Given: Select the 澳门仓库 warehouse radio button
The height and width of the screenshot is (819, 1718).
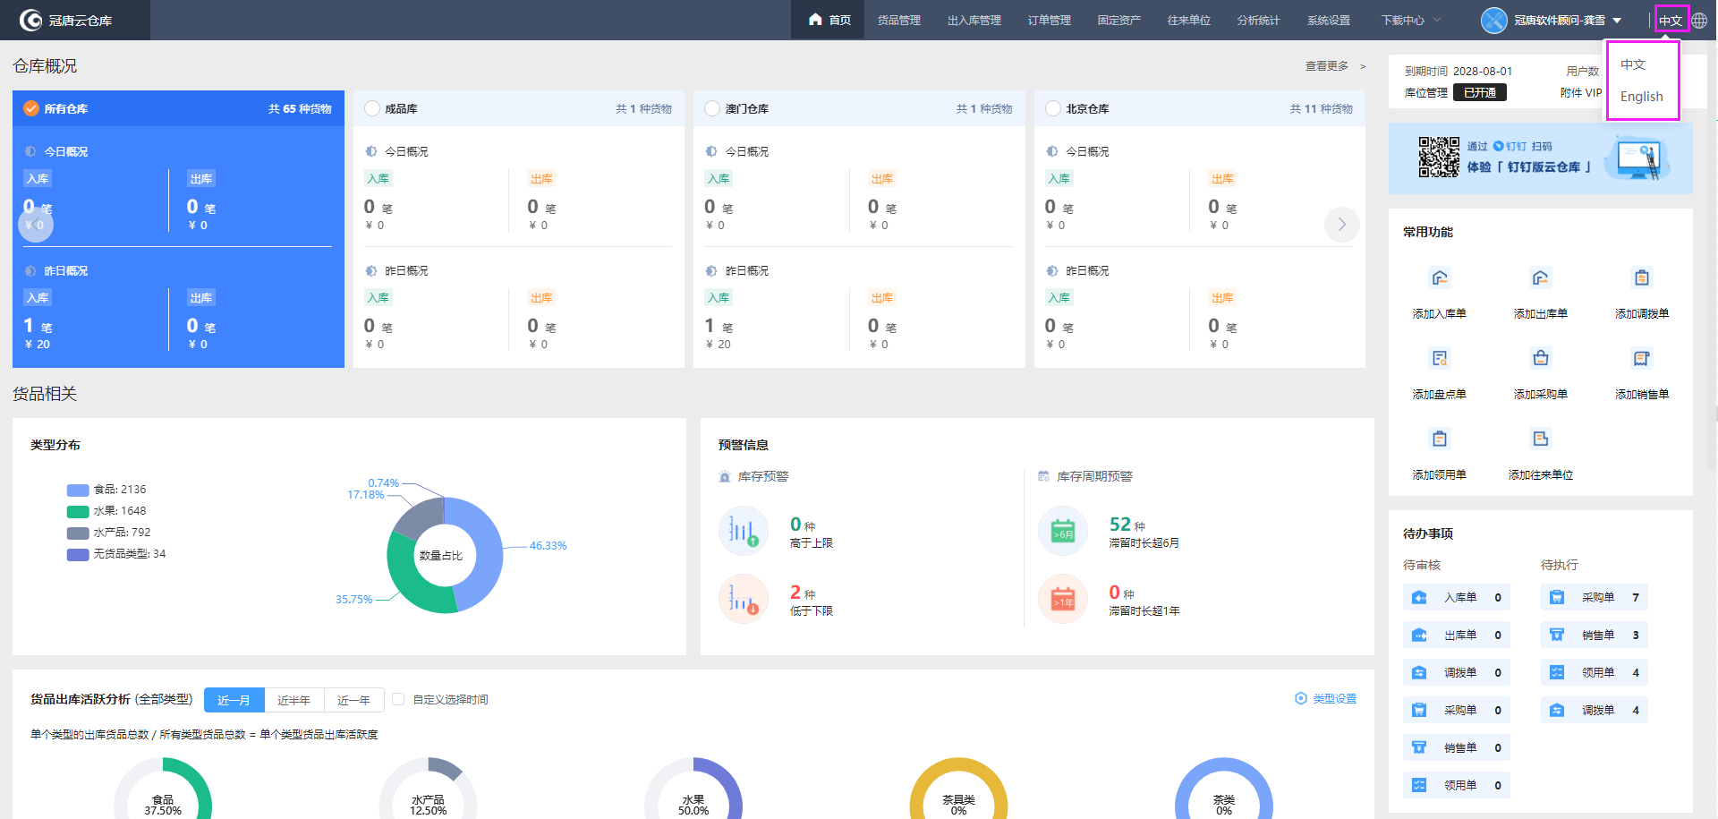Looking at the screenshot, I should [712, 108].
